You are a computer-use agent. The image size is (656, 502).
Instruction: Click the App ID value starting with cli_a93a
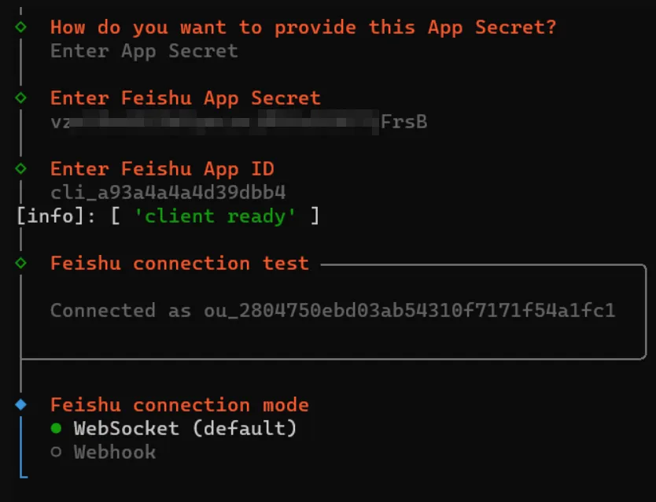(168, 192)
